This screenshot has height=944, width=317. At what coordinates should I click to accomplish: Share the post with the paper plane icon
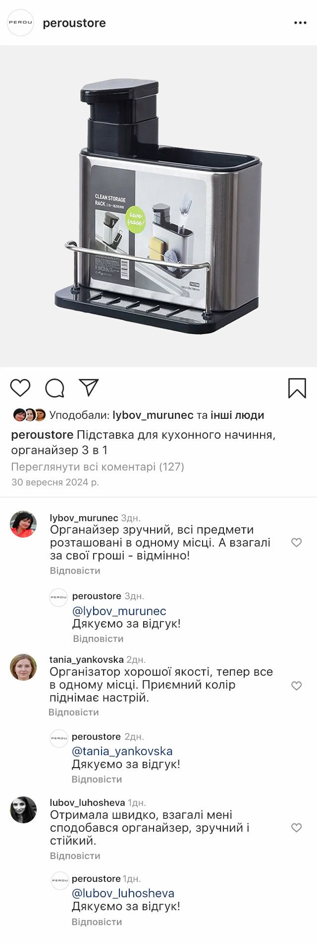tap(89, 388)
